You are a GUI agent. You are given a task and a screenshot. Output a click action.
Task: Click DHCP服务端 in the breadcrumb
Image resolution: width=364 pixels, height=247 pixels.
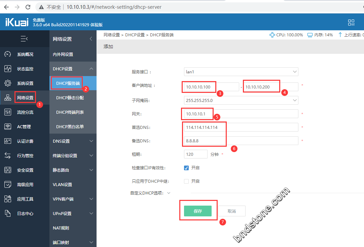coord(162,35)
